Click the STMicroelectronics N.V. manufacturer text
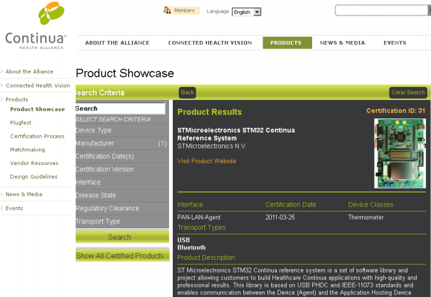The width and height of the screenshot is (431, 297). [x=212, y=146]
